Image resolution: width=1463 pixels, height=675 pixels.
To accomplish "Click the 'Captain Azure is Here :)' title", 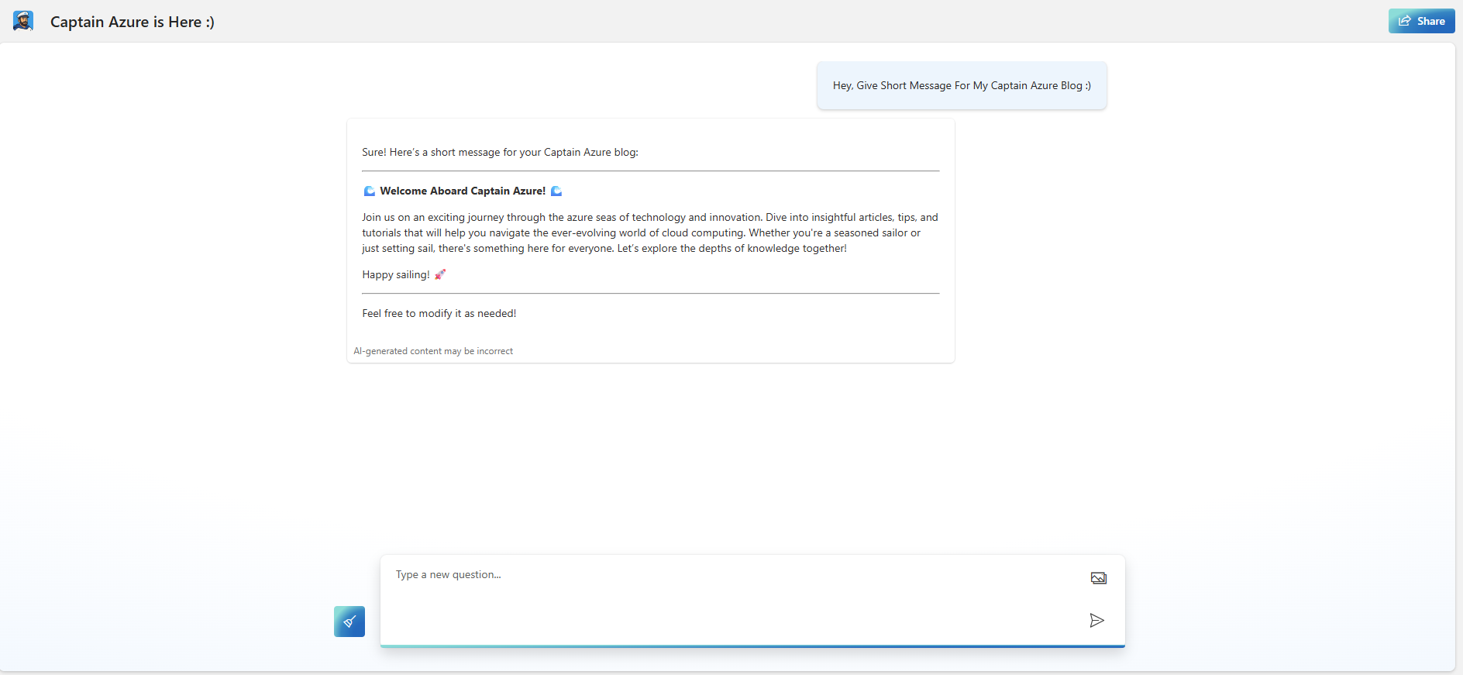I will pyautogui.click(x=133, y=22).
